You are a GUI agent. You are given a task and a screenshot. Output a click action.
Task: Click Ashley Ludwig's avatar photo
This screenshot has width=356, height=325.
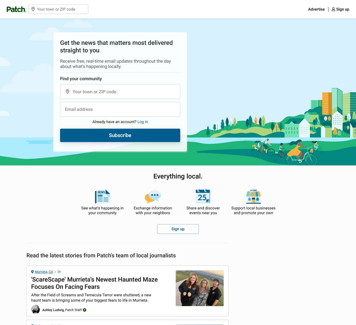(x=36, y=309)
